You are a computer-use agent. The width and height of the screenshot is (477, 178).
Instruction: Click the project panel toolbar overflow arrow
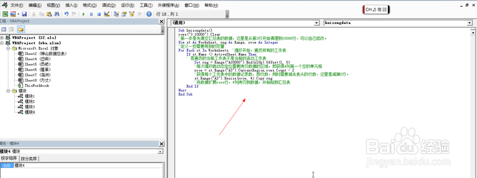point(162,30)
